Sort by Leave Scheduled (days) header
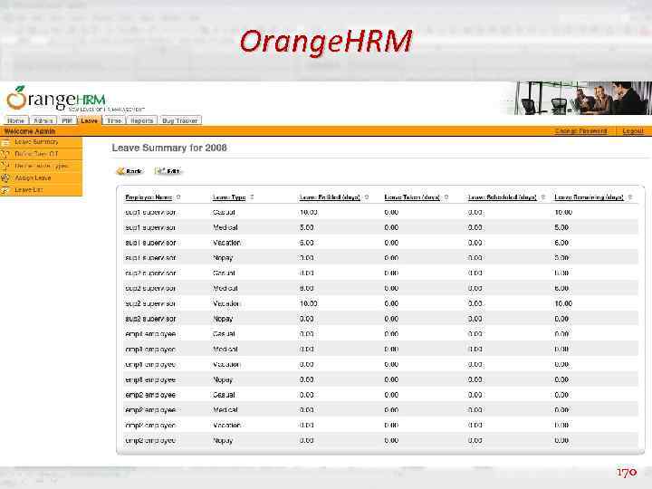The height and width of the screenshot is (489, 652). tap(503, 197)
